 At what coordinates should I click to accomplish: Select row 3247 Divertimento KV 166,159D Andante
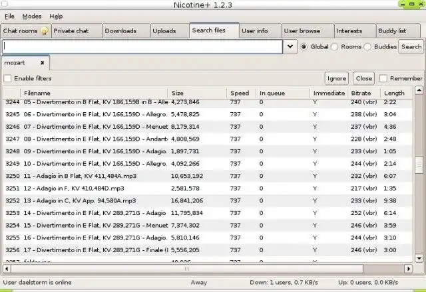tap(208, 139)
